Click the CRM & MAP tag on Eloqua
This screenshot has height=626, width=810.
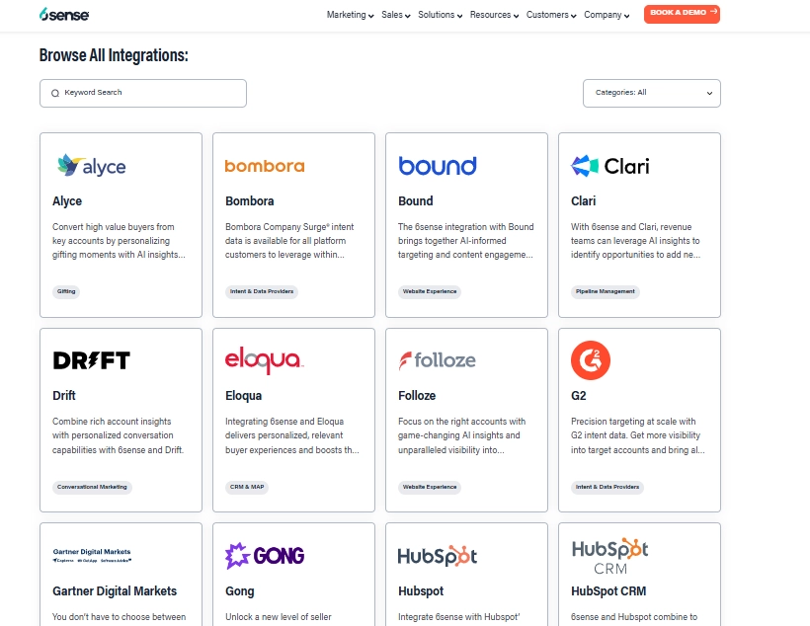[x=247, y=487]
